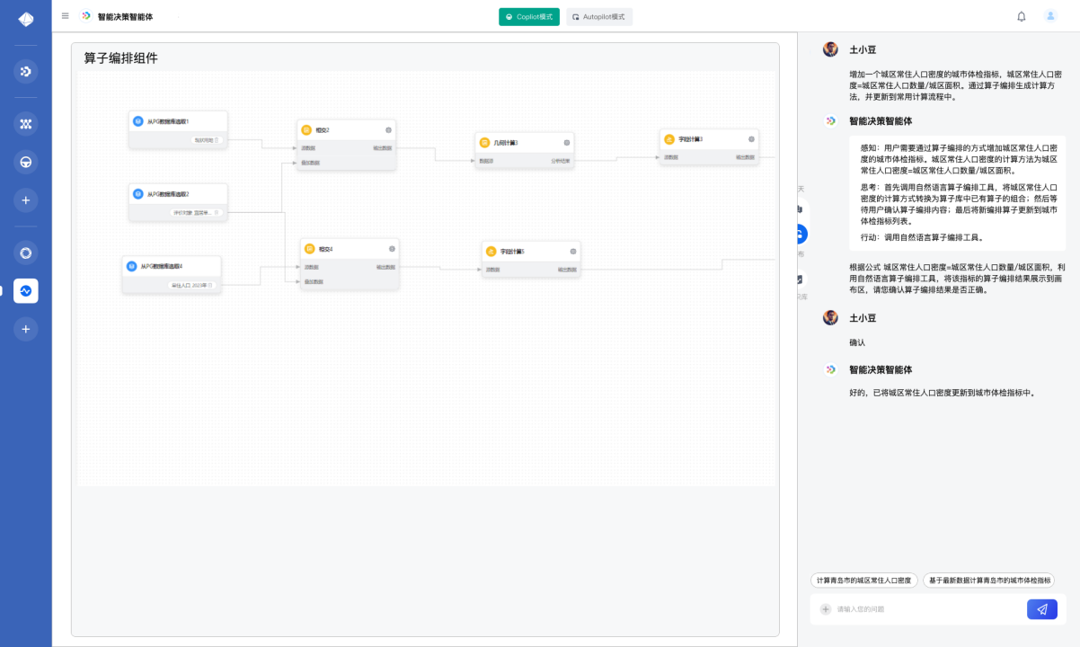
Task: Open the user avatar in top bar
Action: (1050, 16)
